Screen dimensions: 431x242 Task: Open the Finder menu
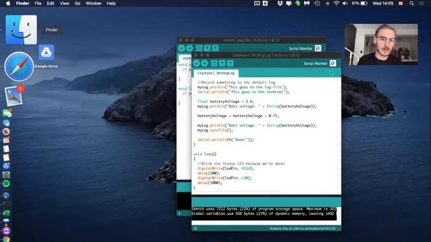[x=22, y=3]
